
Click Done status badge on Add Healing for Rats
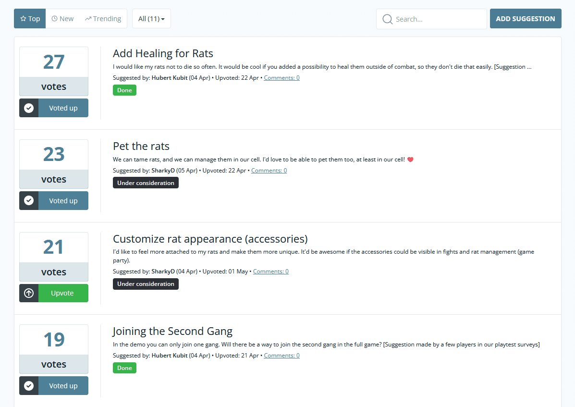125,90
